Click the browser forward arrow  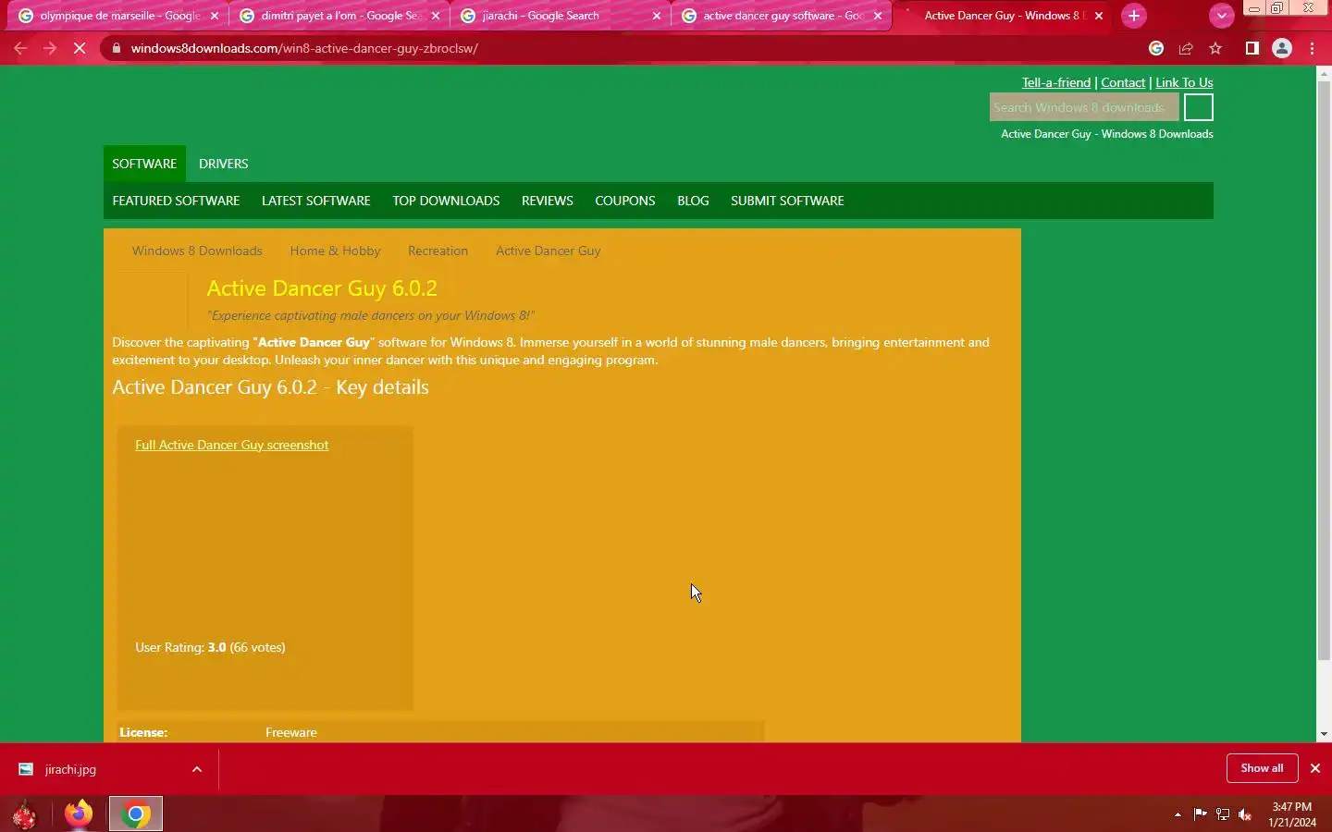(x=50, y=48)
